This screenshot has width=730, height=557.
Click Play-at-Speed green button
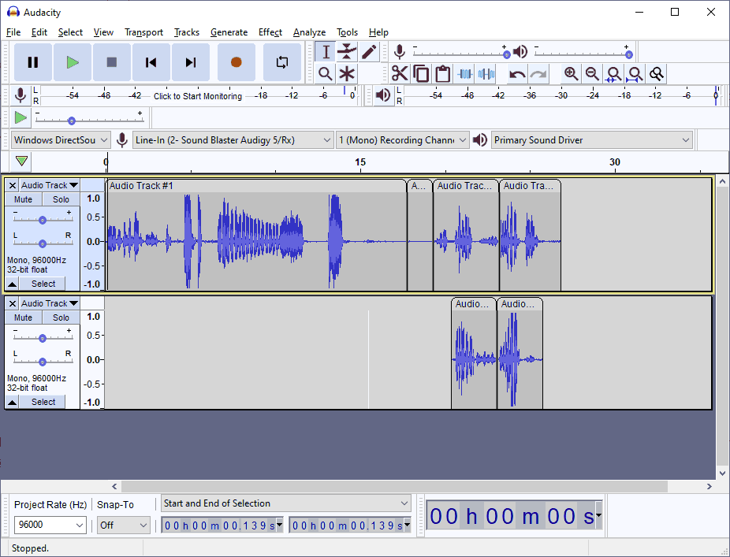(20, 117)
